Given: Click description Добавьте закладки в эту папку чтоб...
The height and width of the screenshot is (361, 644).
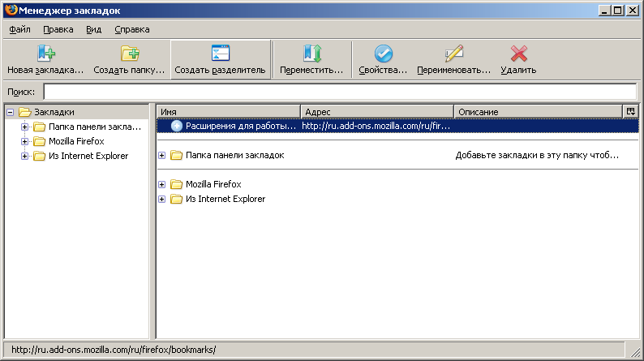Looking at the screenshot, I should pyautogui.click(x=537, y=155).
